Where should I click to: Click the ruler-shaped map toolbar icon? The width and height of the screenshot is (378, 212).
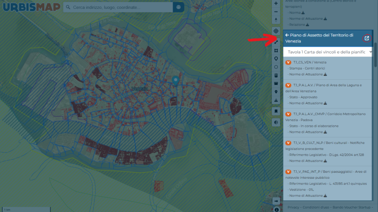click(276, 83)
